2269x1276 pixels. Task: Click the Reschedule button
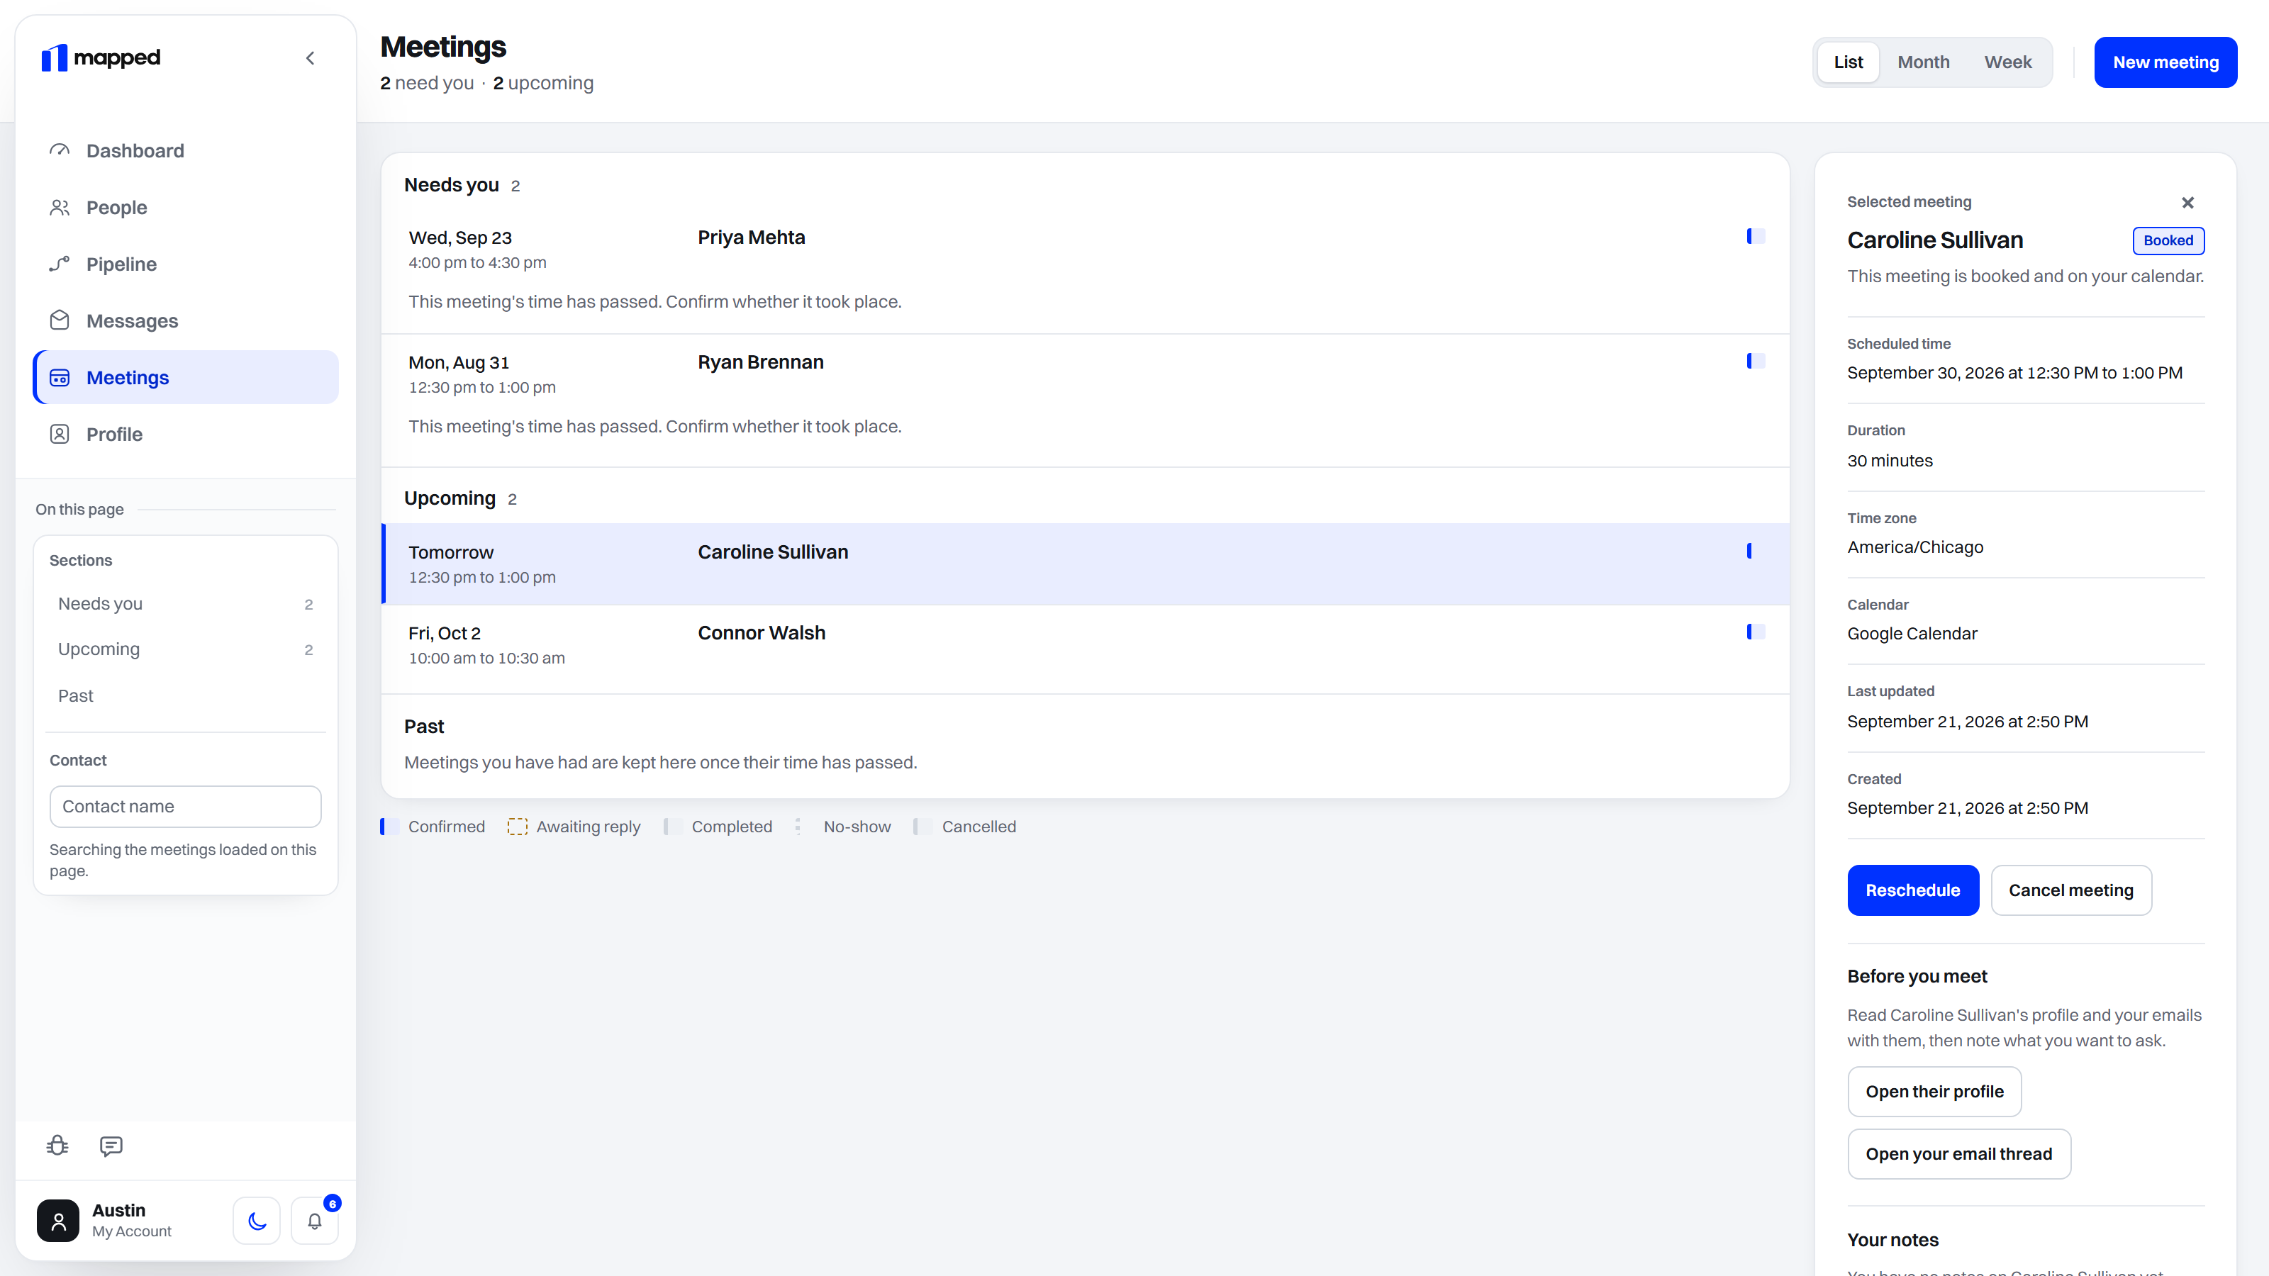[1912, 890]
